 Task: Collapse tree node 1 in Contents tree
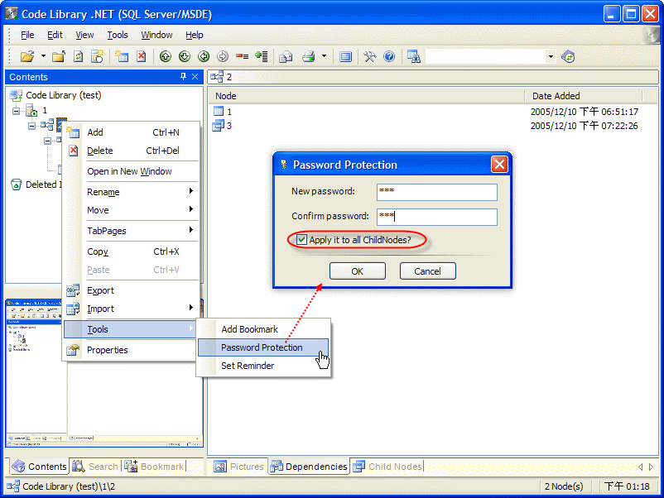tap(16, 112)
